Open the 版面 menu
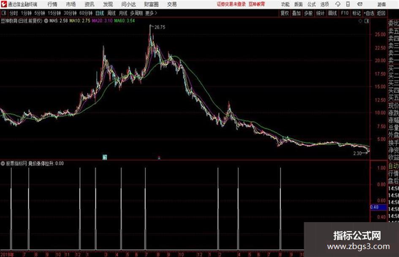Viewport: 399px width, 257px height. click(299, 4)
